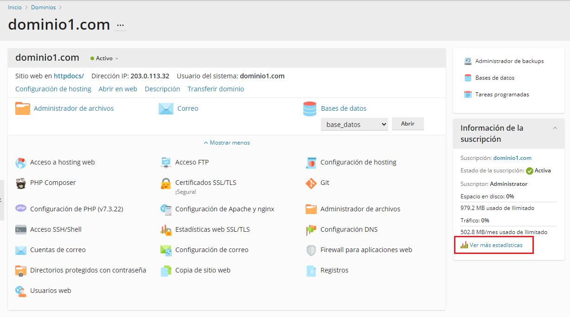570x317 pixels.
Task: Click the left sidebar collapse handle
Action: 2,200
